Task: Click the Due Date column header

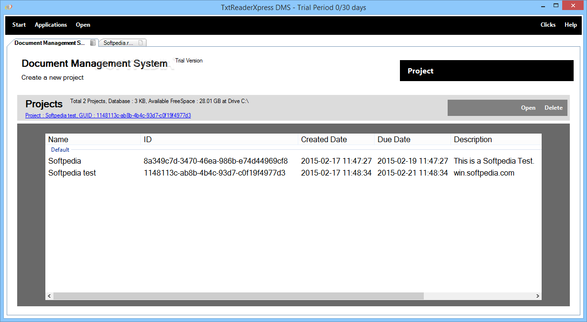Action: click(413, 139)
